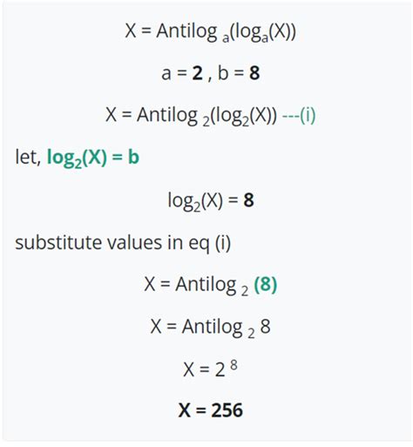The width and height of the screenshot is (413, 447).
Task: Click the equation log2(X) = 8
Action: [x=211, y=200]
